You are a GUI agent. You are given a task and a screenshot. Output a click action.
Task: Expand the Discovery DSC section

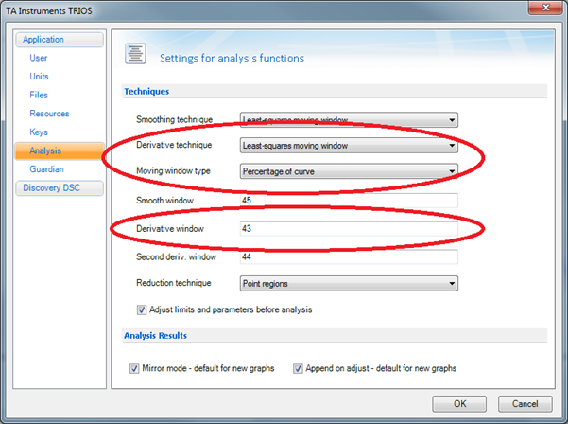(x=60, y=188)
